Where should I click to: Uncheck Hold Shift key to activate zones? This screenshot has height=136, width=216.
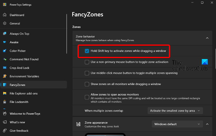87,51
